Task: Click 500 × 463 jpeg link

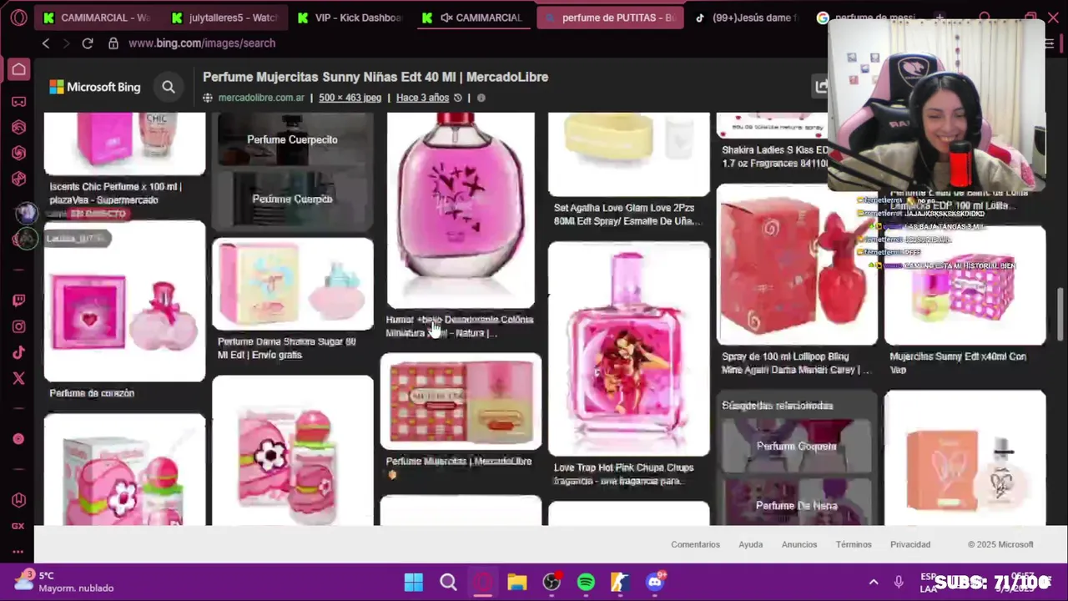Action: (350, 98)
